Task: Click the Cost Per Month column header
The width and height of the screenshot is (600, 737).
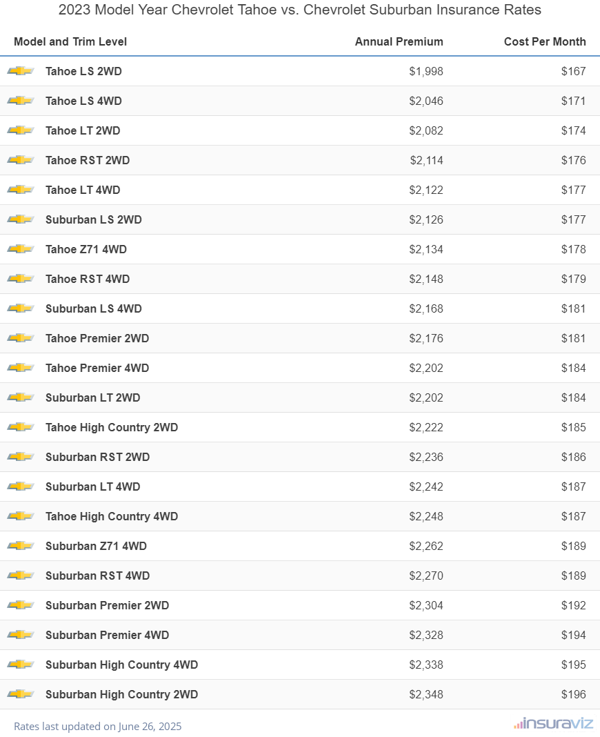Action: pos(545,42)
